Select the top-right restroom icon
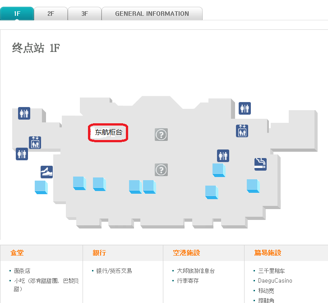This screenshot has width=328, height=303. (245, 108)
